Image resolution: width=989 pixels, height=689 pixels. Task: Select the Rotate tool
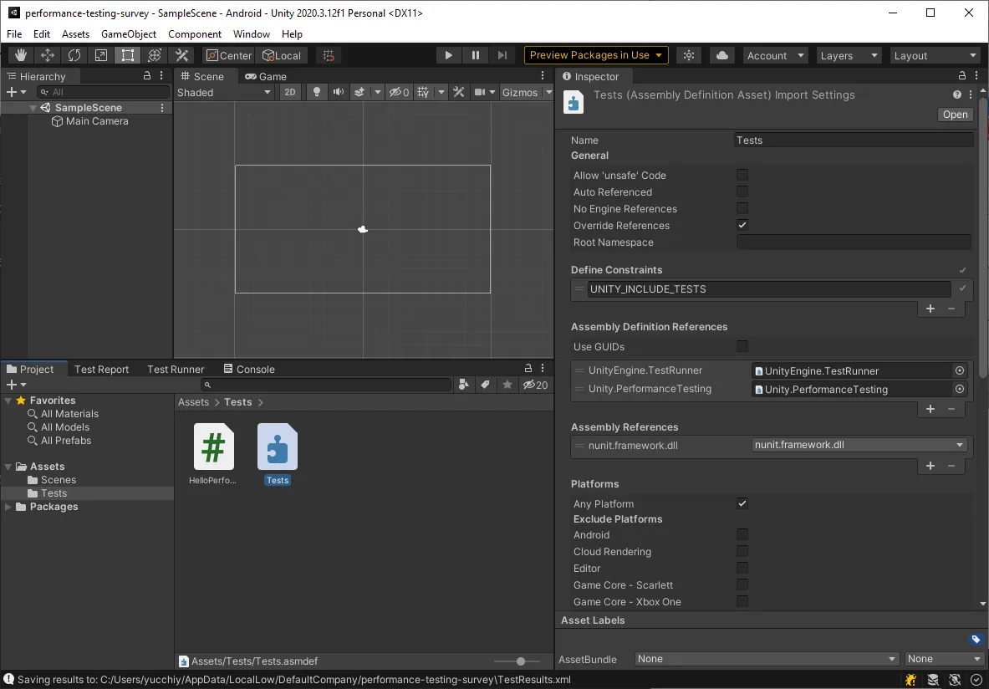74,55
